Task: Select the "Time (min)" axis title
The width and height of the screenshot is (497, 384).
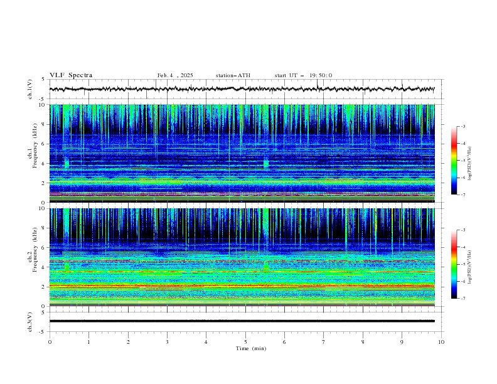Action: (x=251, y=348)
